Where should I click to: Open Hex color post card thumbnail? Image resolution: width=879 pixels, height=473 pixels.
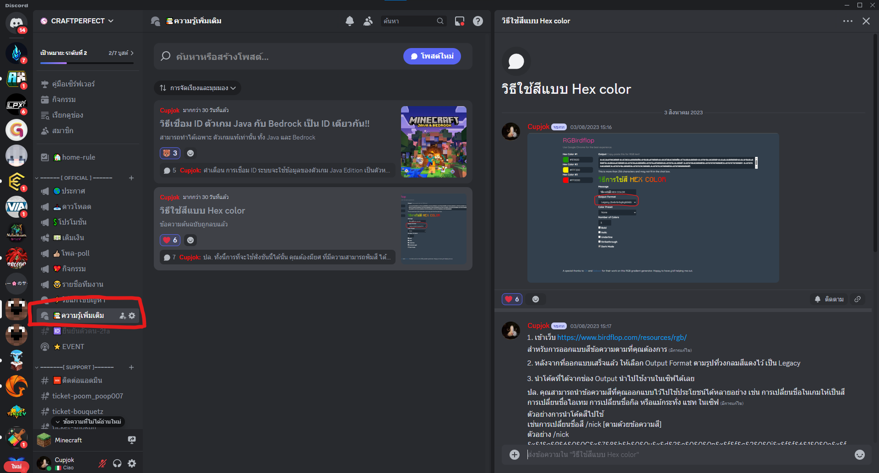pos(434,229)
